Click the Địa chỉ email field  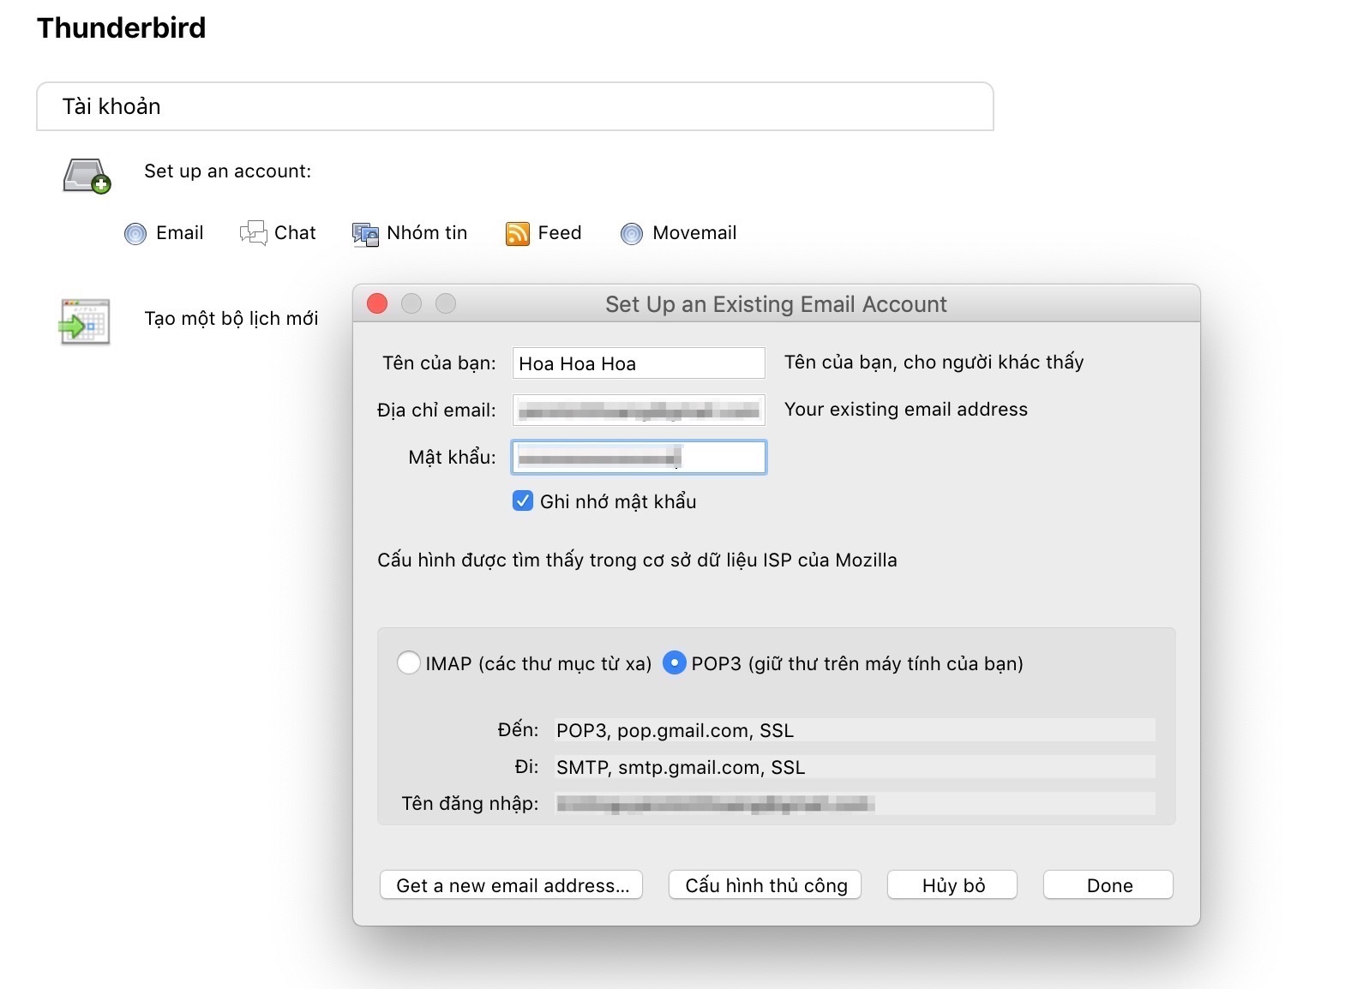(639, 411)
